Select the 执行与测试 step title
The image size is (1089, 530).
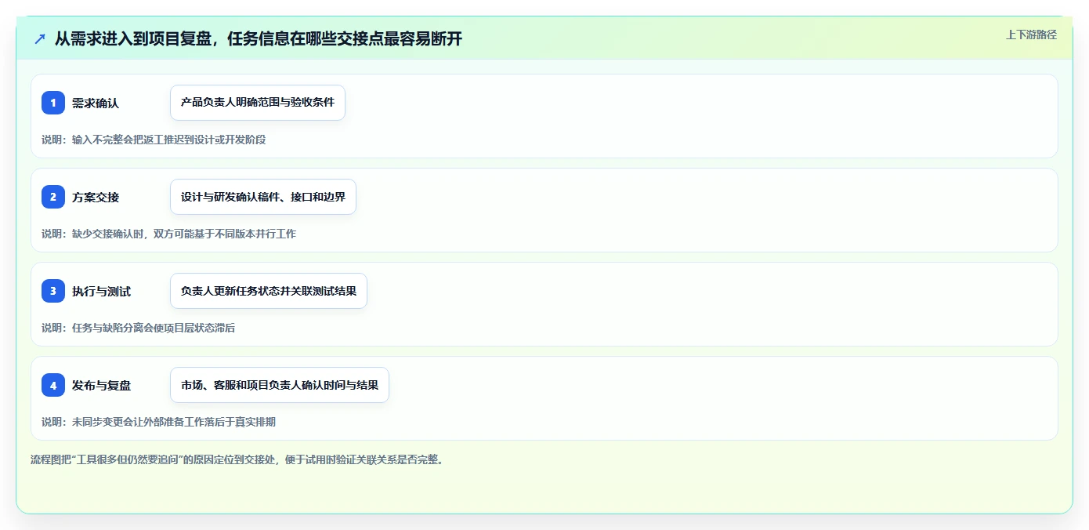pyautogui.click(x=101, y=292)
